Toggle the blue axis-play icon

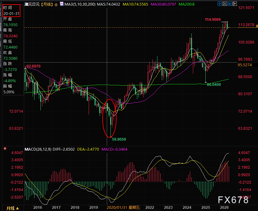(x=230, y=4)
